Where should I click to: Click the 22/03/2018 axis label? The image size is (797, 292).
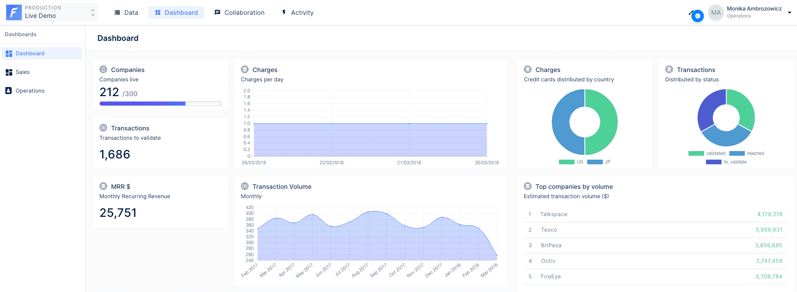tap(331, 163)
